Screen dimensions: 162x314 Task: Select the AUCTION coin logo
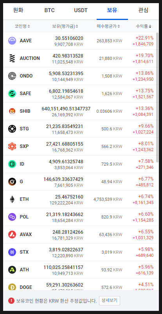(x=12, y=58)
